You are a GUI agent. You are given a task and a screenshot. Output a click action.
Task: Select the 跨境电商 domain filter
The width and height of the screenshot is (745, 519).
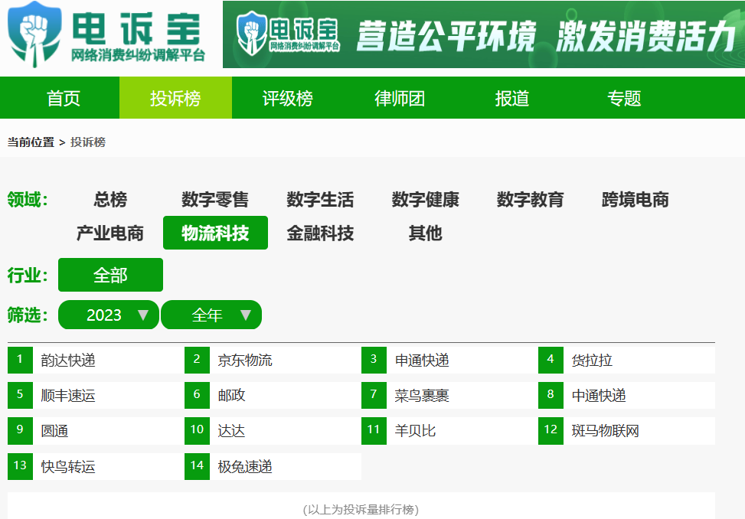point(635,200)
